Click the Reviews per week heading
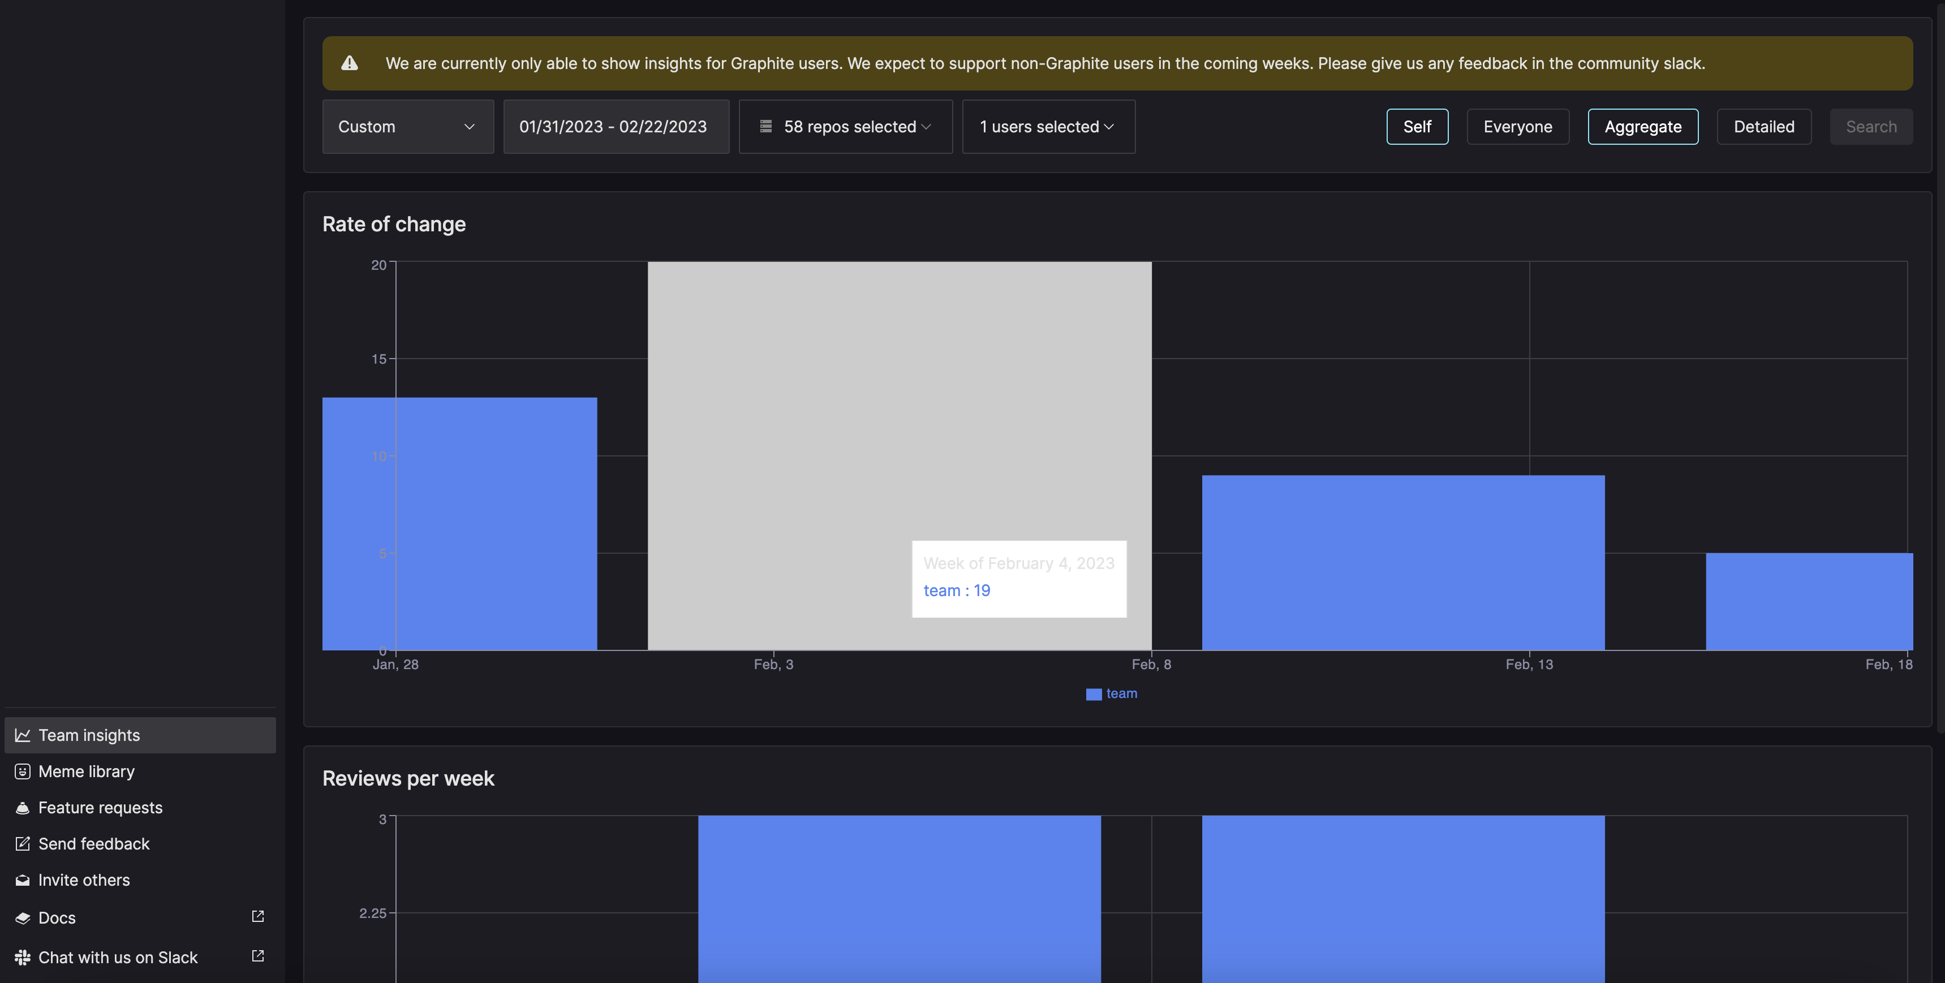This screenshot has height=983, width=1945. tap(408, 778)
